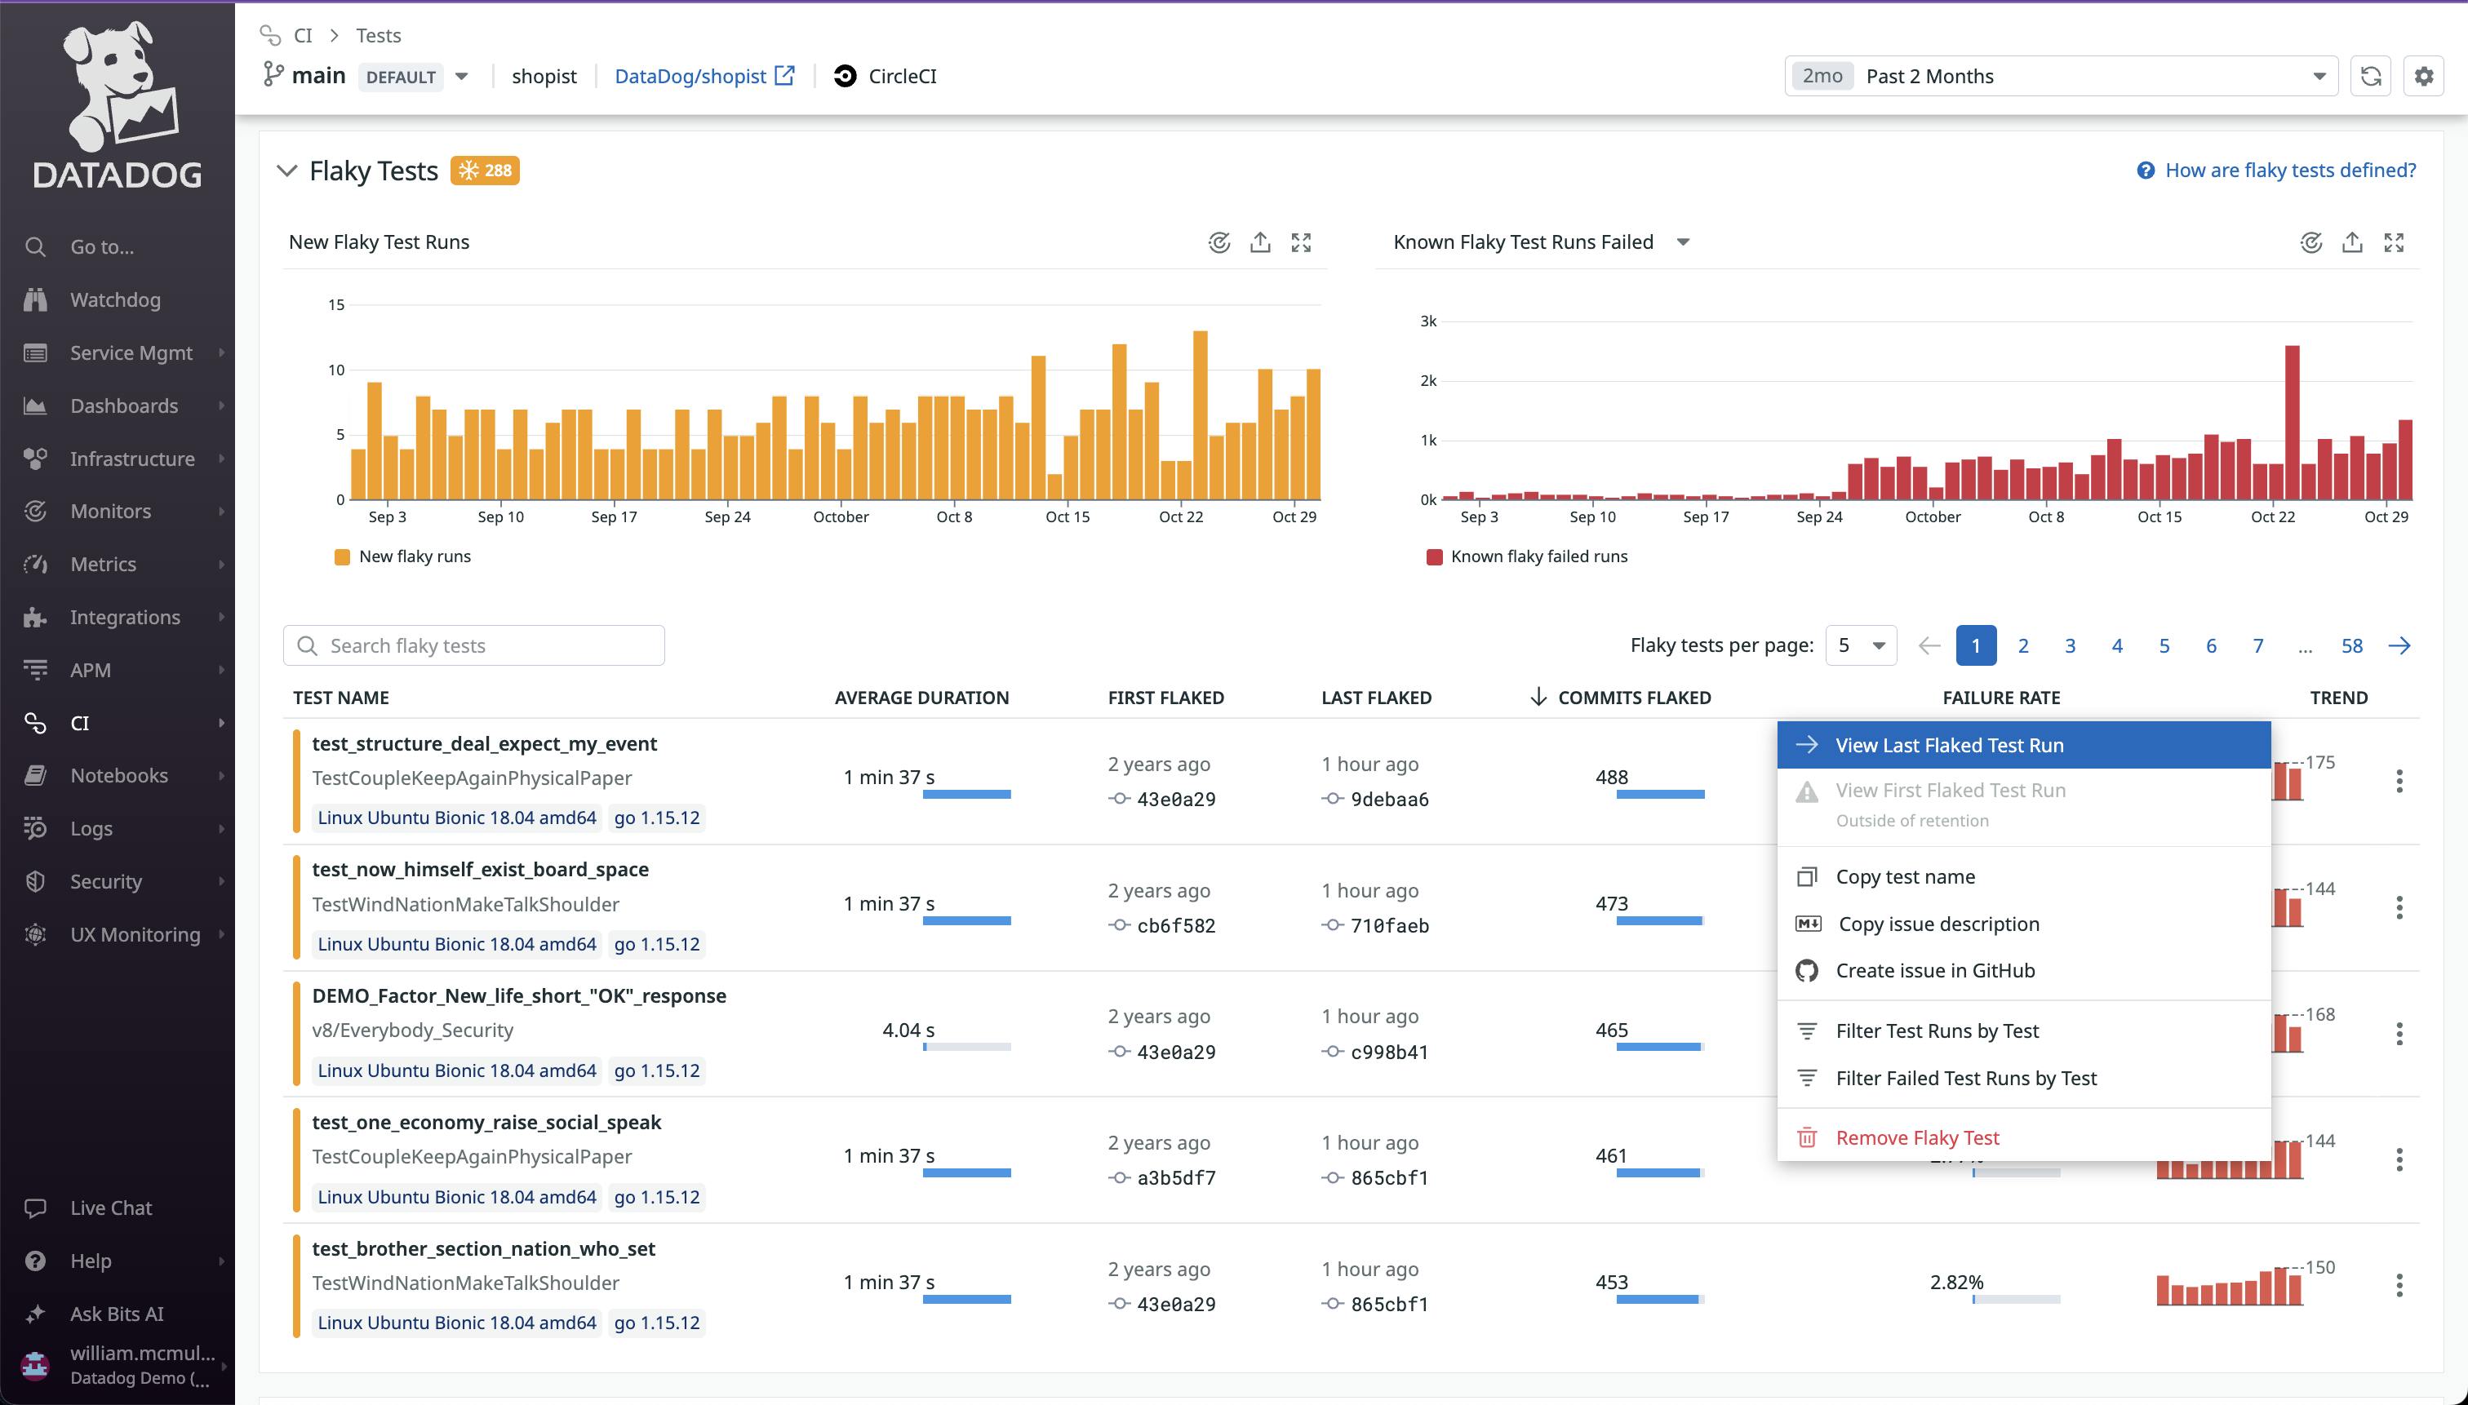Open the flaky tests per page dropdown
The height and width of the screenshot is (1405, 2468).
point(1859,645)
